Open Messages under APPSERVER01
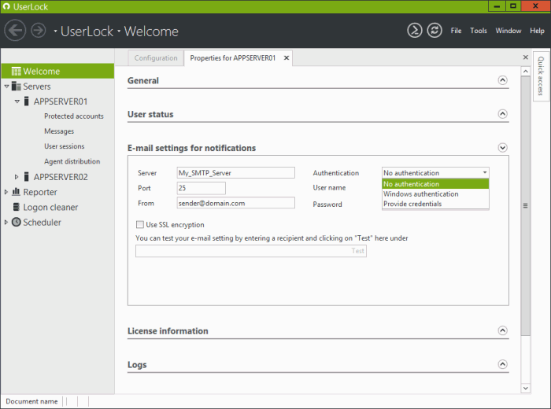551x409 pixels. (59, 131)
